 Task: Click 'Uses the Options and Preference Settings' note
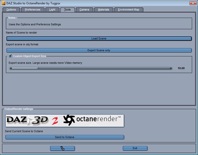(35, 24)
